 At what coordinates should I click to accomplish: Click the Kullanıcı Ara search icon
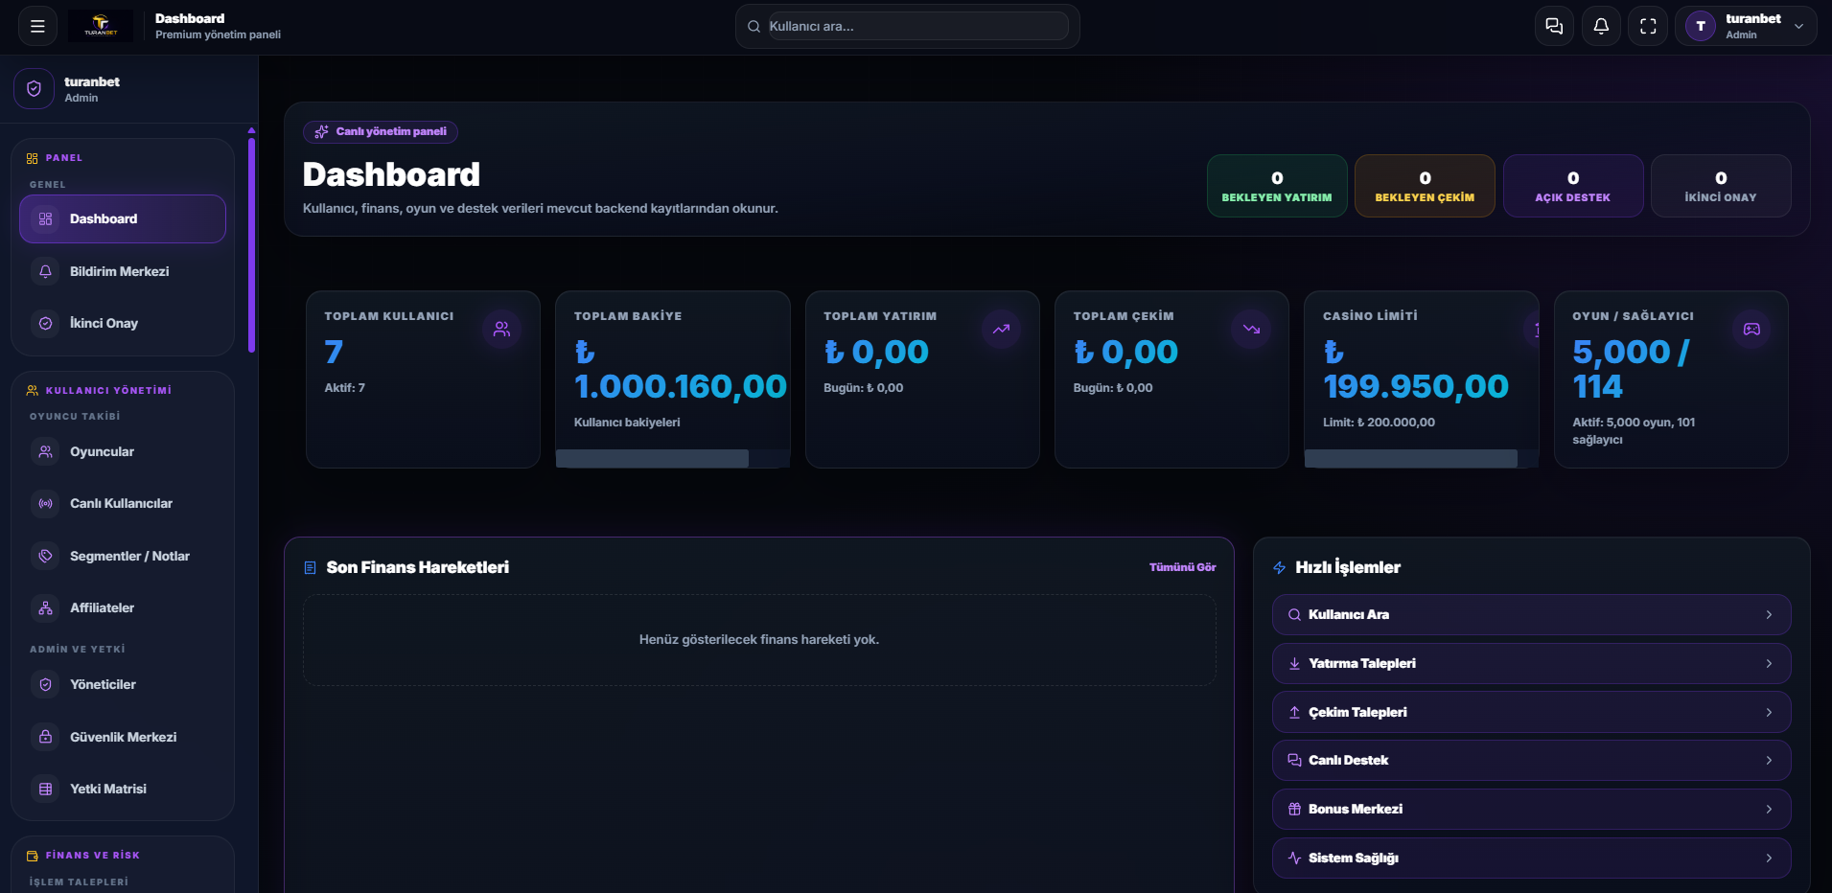click(1294, 615)
